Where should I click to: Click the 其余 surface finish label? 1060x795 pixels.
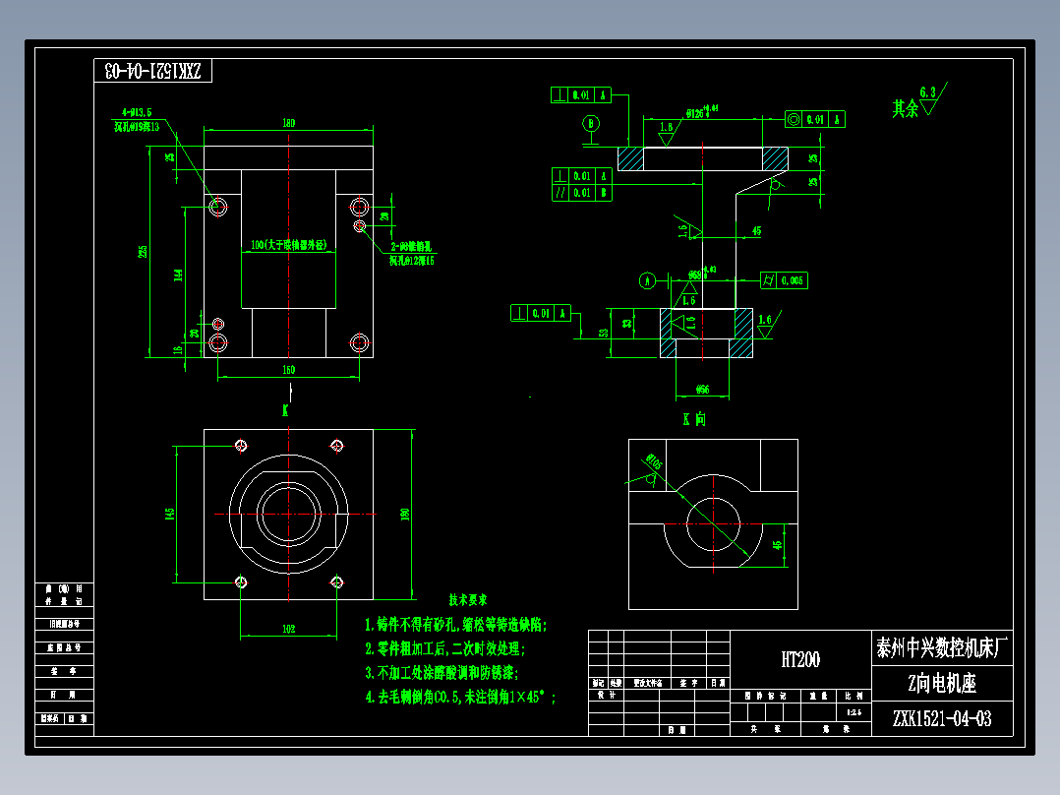click(906, 108)
